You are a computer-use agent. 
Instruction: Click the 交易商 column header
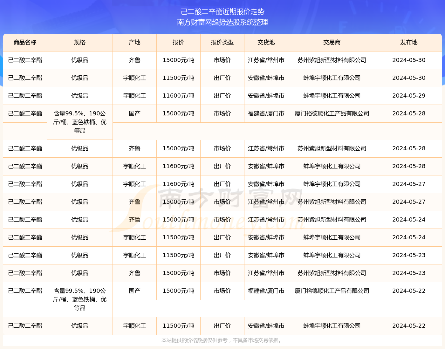click(332, 42)
